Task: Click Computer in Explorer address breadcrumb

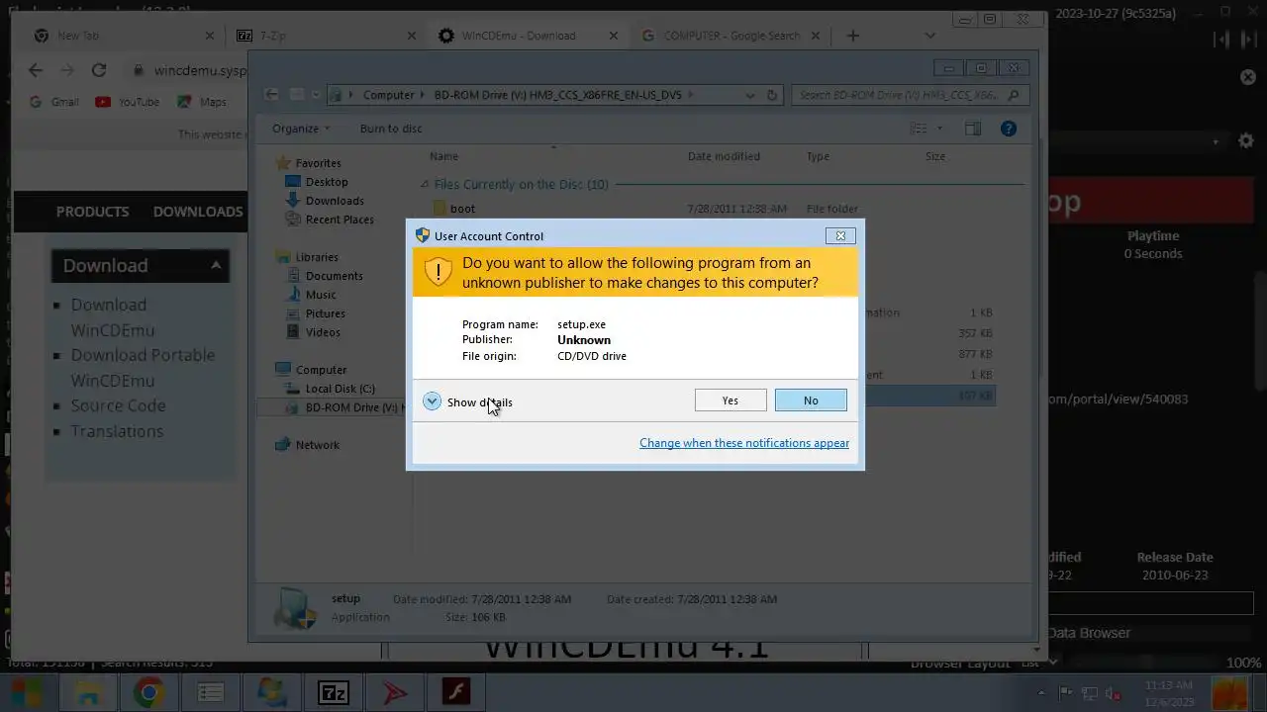Action: click(x=388, y=95)
